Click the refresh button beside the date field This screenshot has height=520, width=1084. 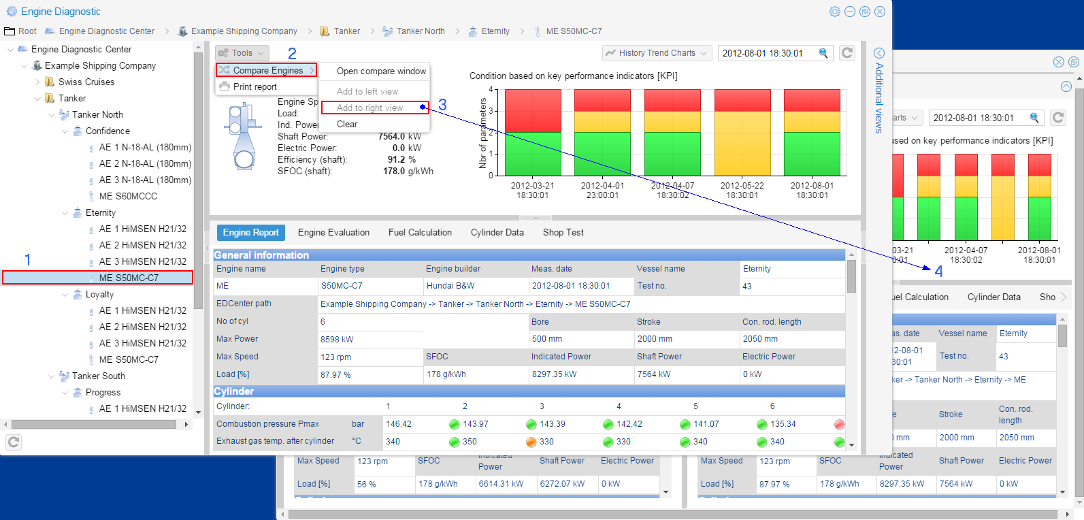[847, 53]
